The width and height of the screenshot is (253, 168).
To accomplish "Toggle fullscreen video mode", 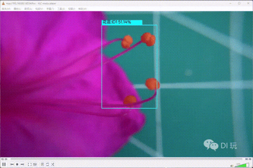I will [x=30, y=164].
